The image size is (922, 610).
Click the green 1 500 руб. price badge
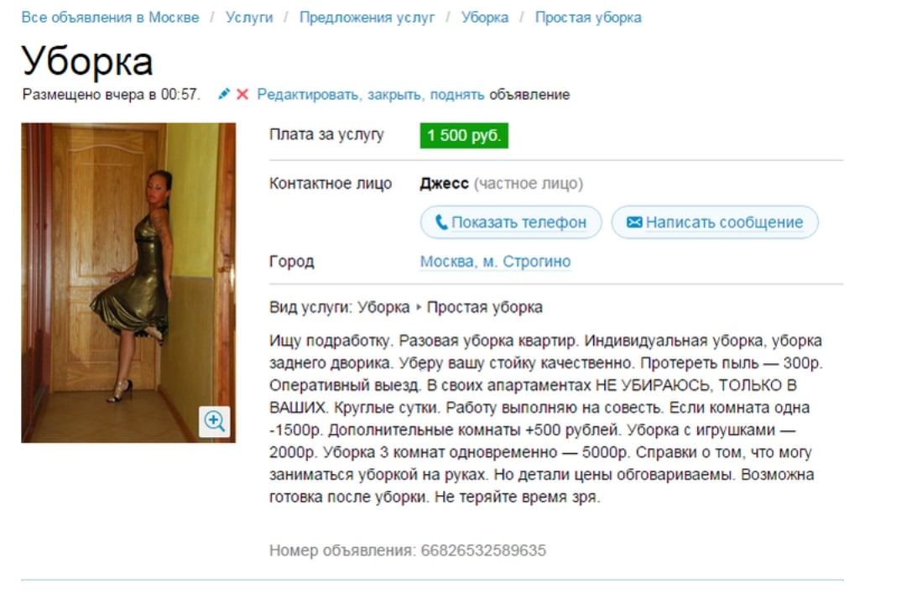coord(464,135)
